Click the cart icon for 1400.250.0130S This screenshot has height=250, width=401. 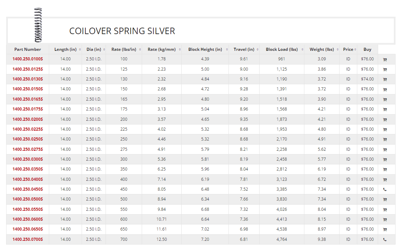tap(385, 79)
